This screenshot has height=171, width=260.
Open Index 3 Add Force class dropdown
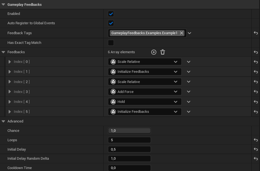click(145, 92)
